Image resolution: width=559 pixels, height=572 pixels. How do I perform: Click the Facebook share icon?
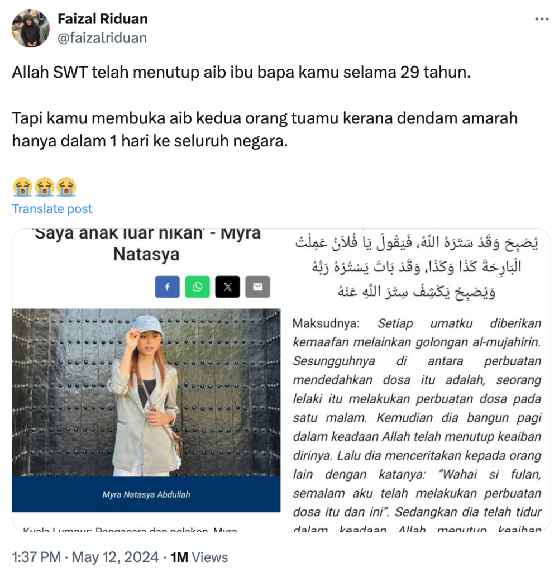click(168, 287)
